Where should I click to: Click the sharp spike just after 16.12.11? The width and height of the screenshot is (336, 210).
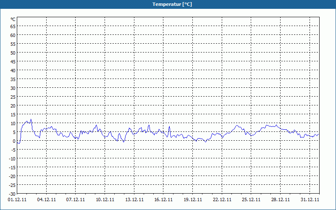click(x=169, y=126)
